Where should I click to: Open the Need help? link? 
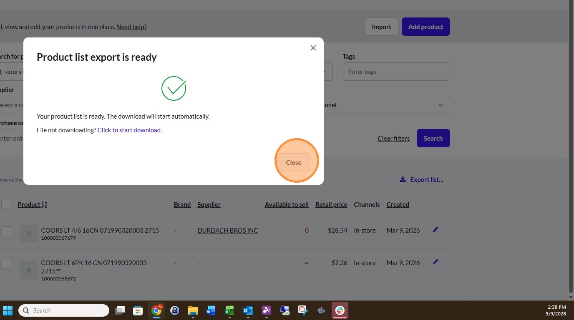coord(131,27)
